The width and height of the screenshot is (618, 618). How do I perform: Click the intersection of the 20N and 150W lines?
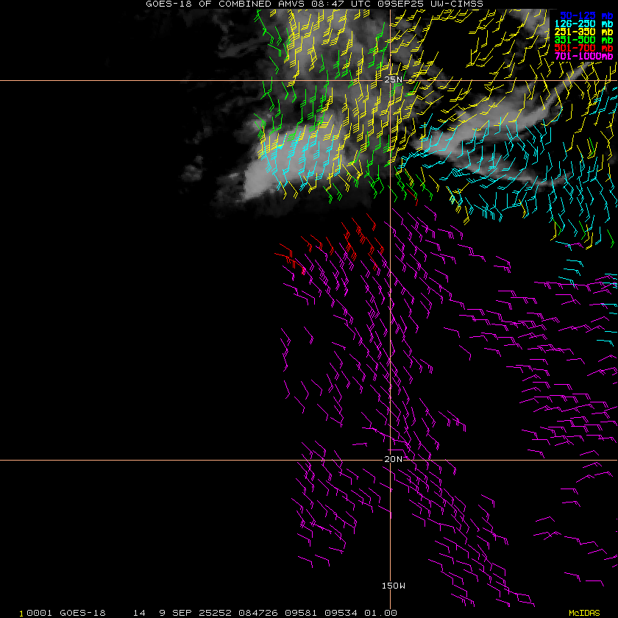(x=390, y=461)
